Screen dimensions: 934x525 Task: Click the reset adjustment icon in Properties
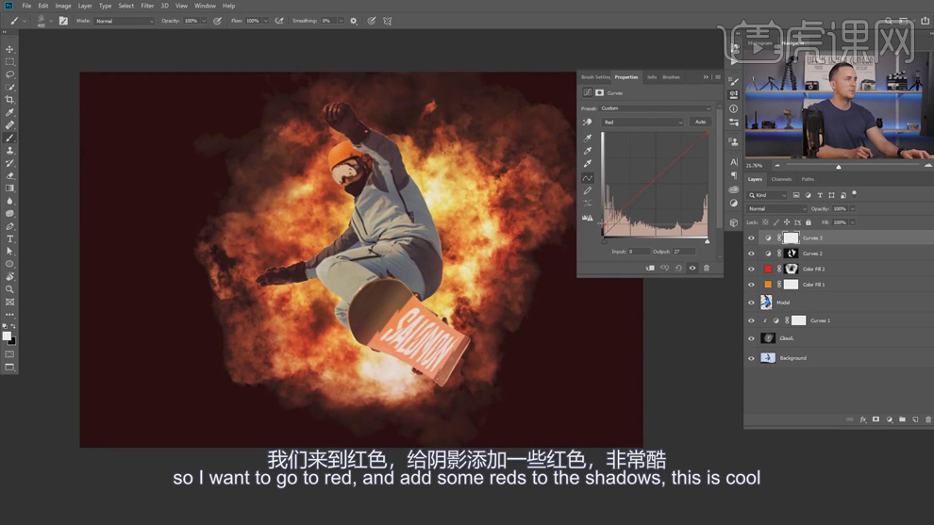coord(678,268)
